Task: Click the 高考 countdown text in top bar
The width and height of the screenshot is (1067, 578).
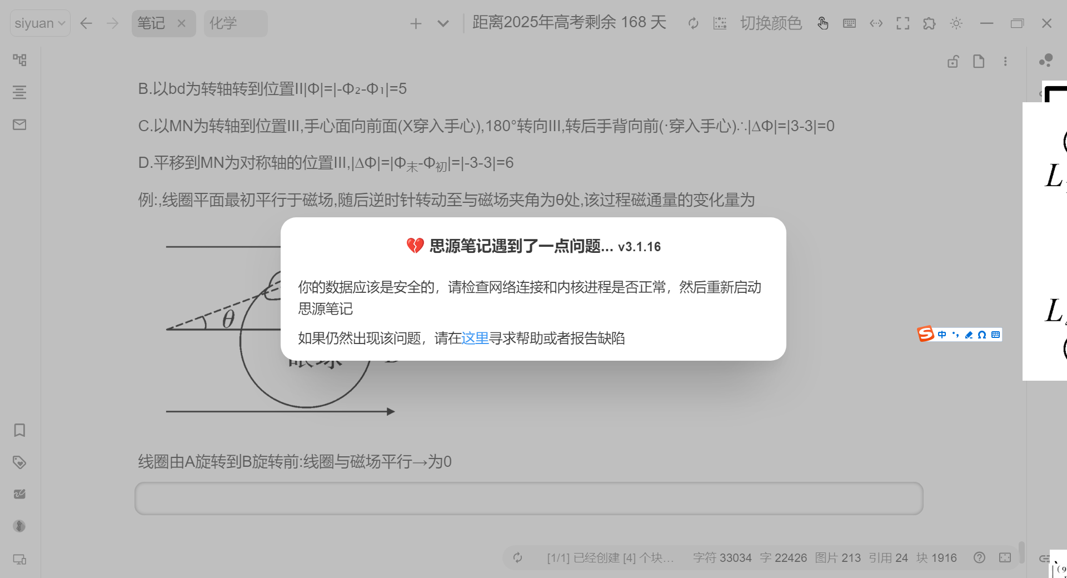Action: pos(569,22)
